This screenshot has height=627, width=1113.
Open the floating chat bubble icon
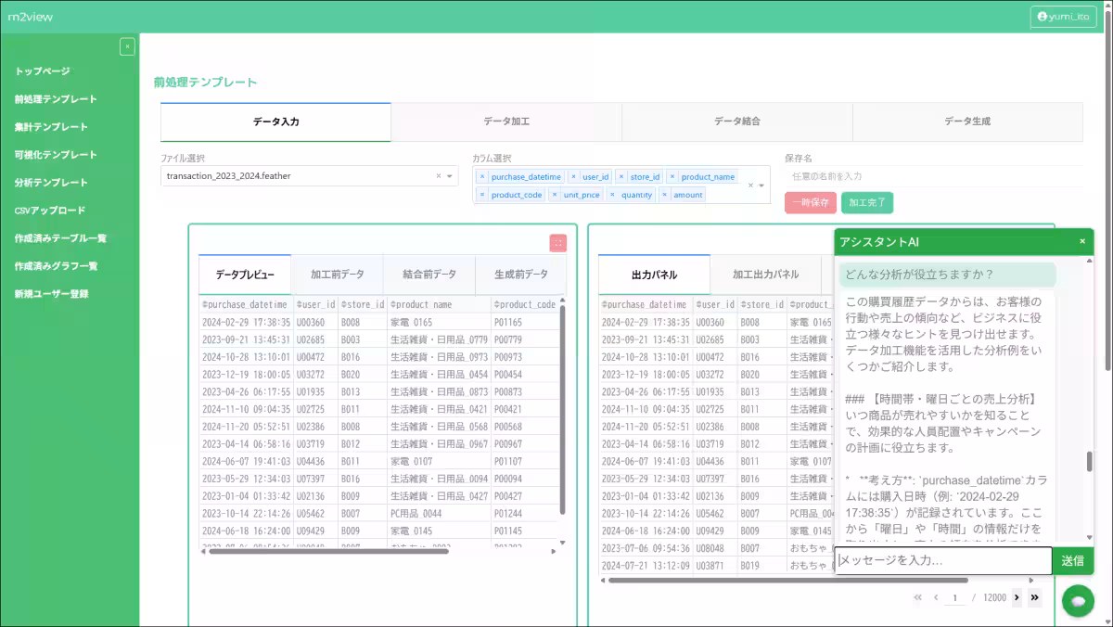(1078, 601)
